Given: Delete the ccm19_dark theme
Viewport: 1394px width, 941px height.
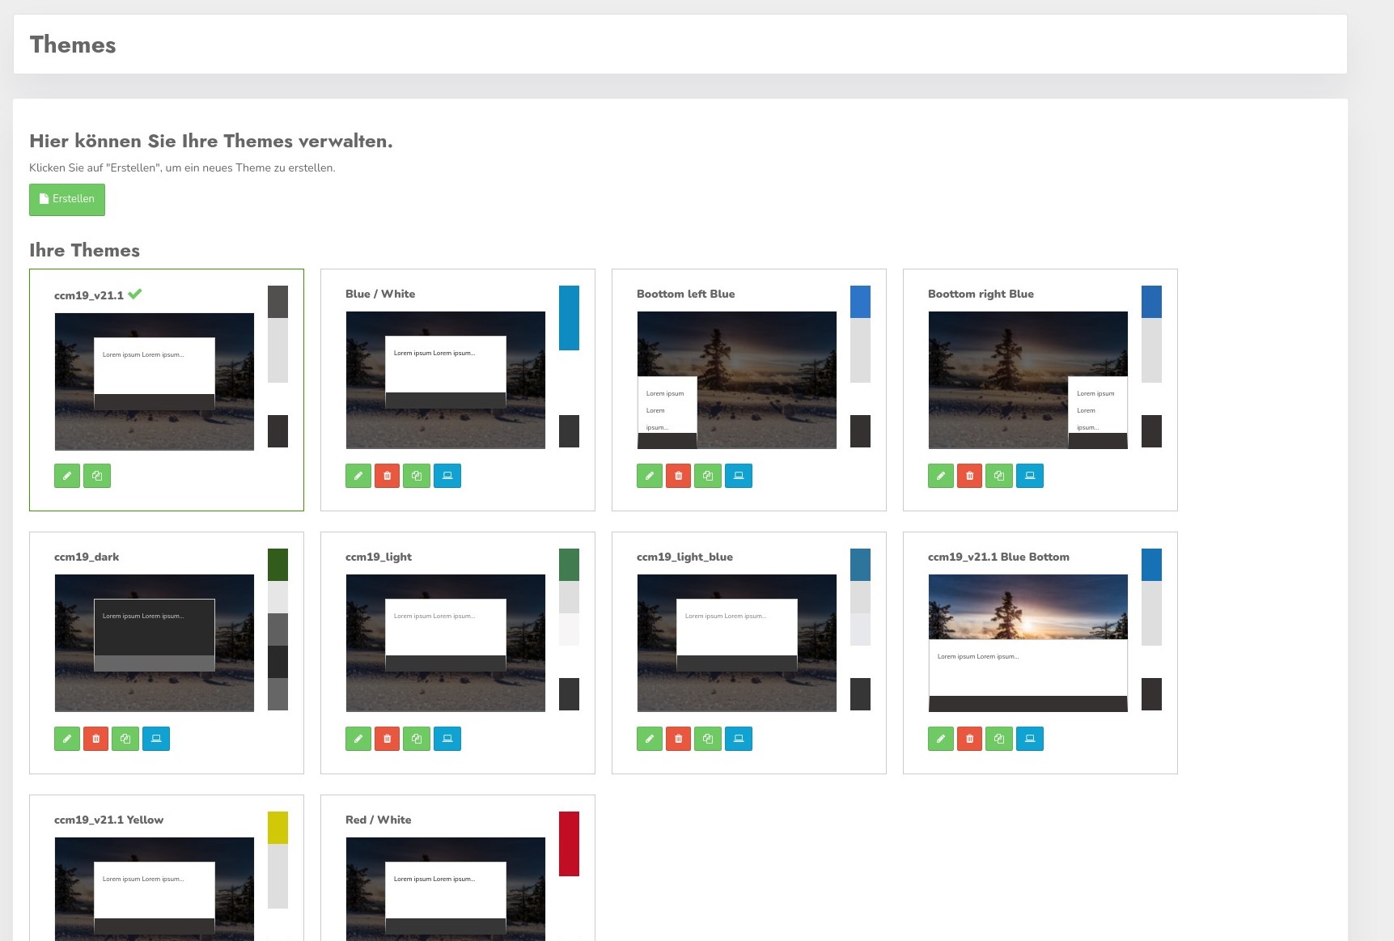Looking at the screenshot, I should click(x=95, y=739).
